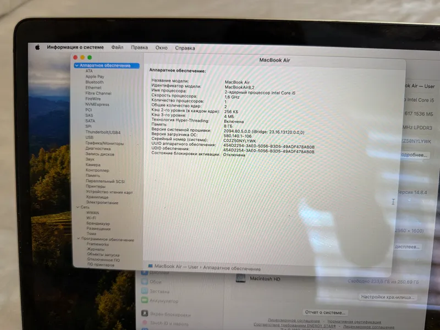Select SPI in the sidebar
Viewport: 440px width, 330px height.
[89, 127]
